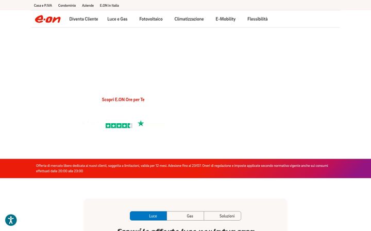Expand the Climatizzazione menu
The image size is (371, 231).
click(189, 19)
